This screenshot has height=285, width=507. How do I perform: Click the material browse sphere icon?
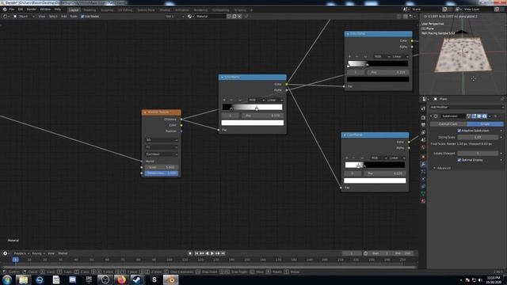pos(190,16)
